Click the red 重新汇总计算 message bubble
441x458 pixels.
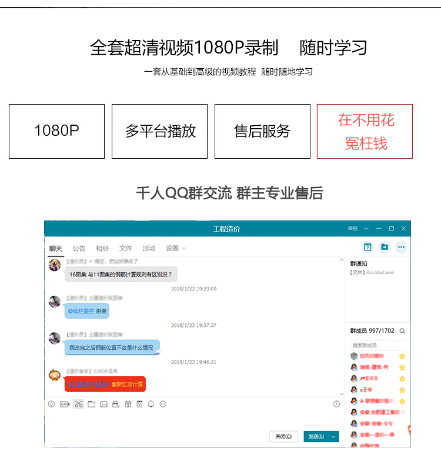(x=105, y=384)
